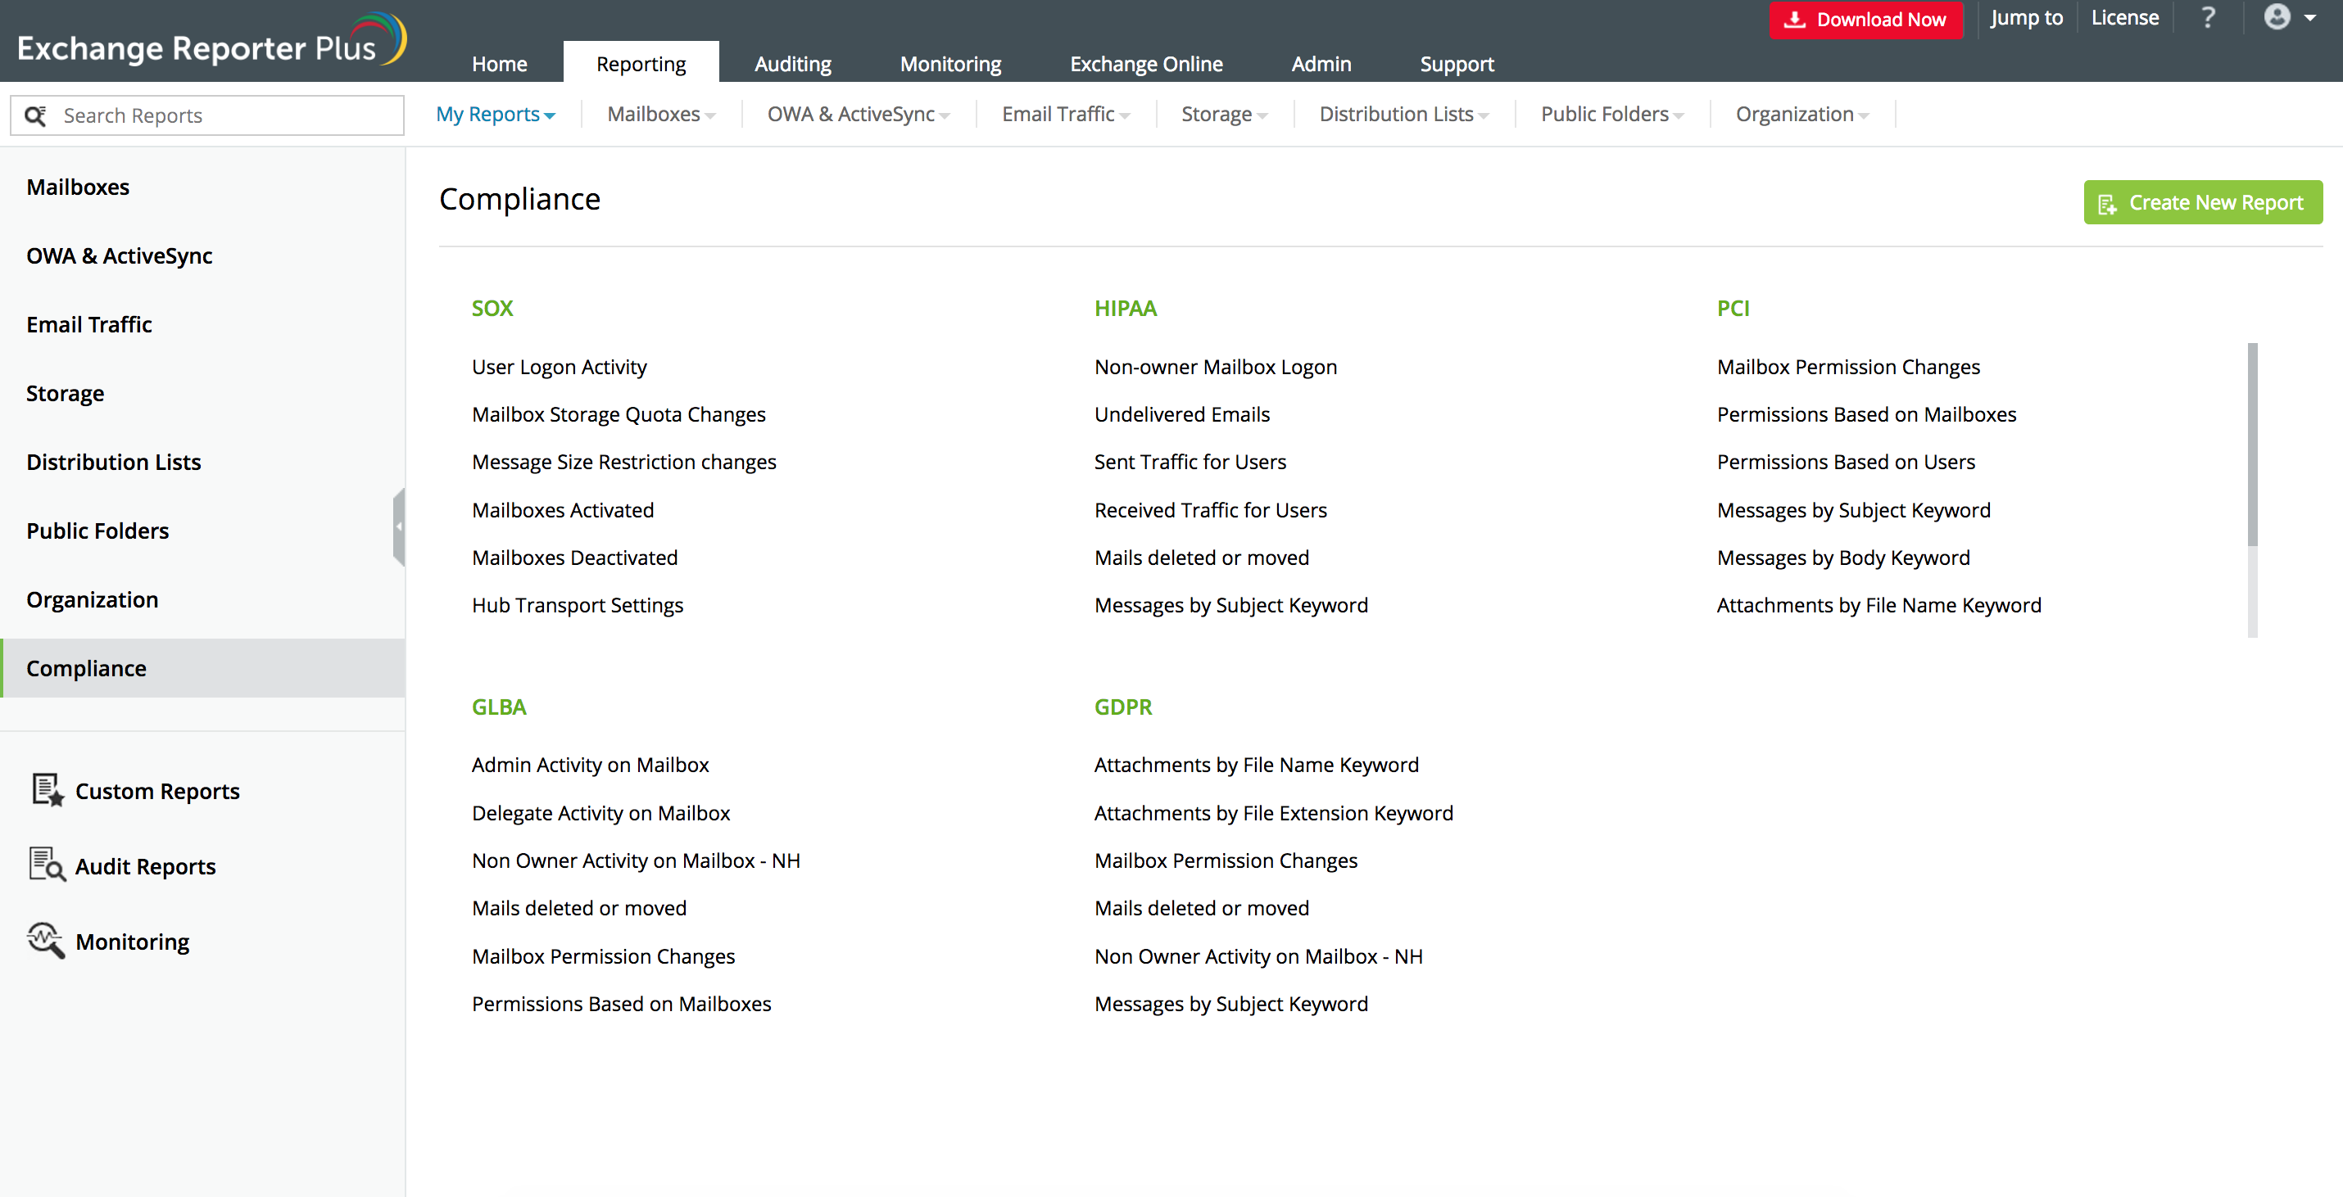Open User Logon Activity report
This screenshot has width=2343, height=1197.
[559, 367]
